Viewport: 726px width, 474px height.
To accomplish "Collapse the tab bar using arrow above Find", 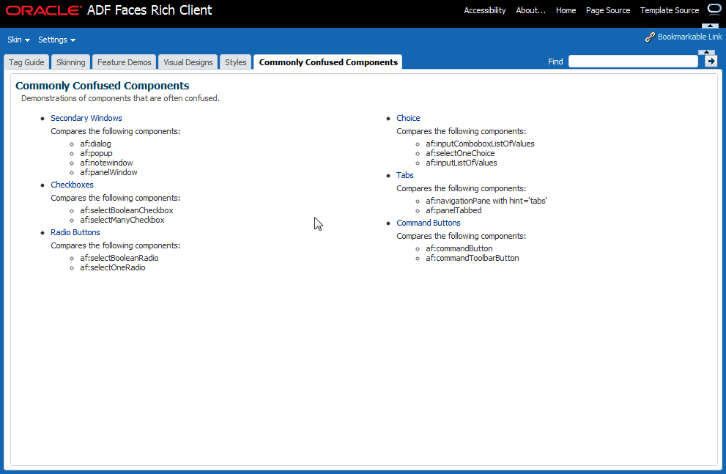I will [x=706, y=52].
